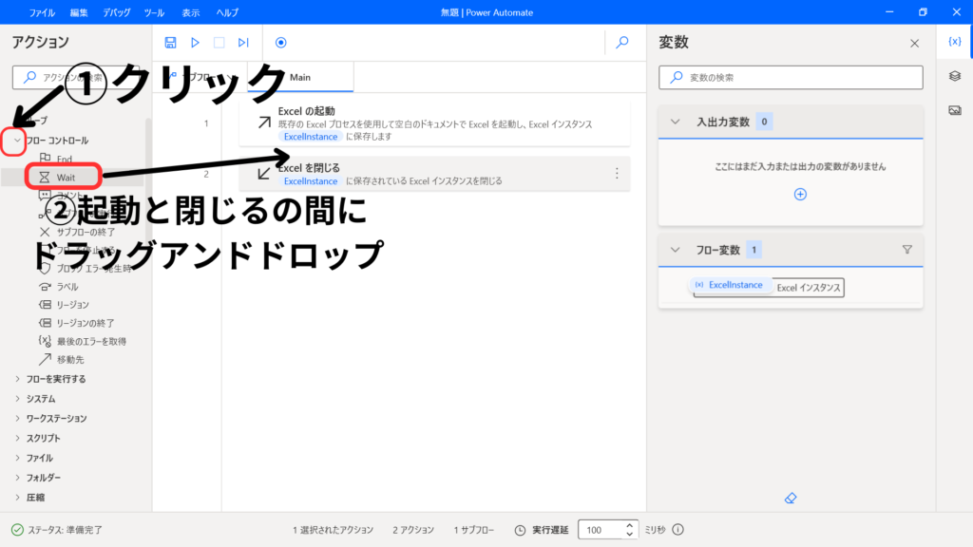Increase run delay with up arrow
The image size is (973, 547).
point(629,525)
